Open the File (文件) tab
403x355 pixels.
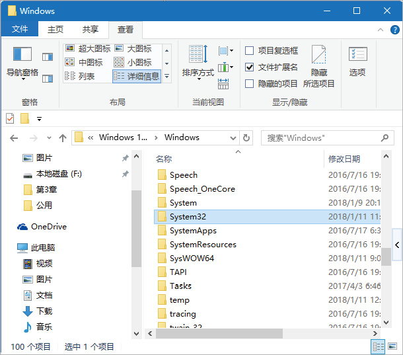(20, 29)
